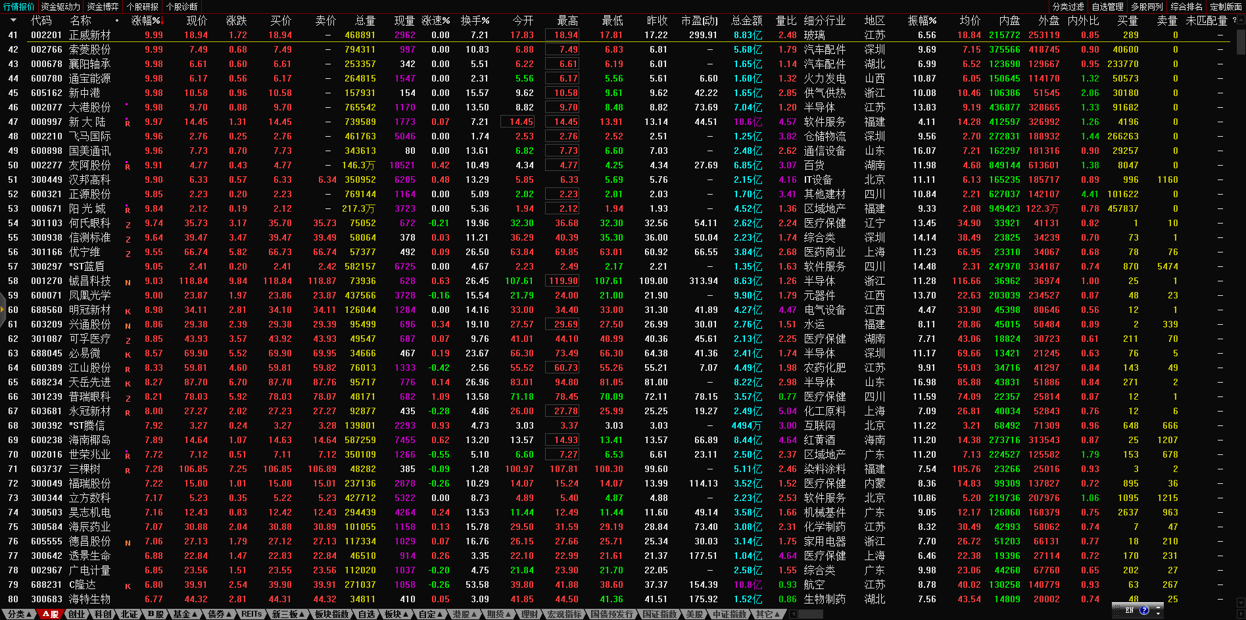Open 自选管理 watchlist manager

tap(1107, 7)
